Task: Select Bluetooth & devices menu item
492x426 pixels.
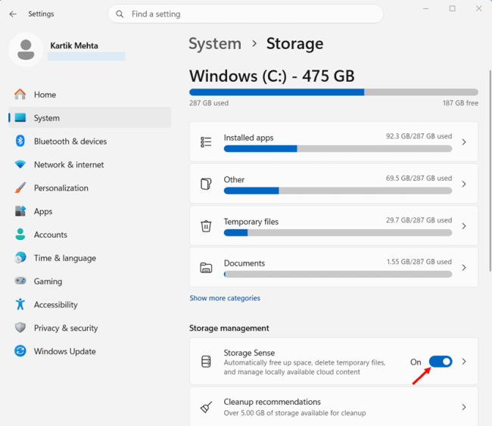Action: (90, 141)
